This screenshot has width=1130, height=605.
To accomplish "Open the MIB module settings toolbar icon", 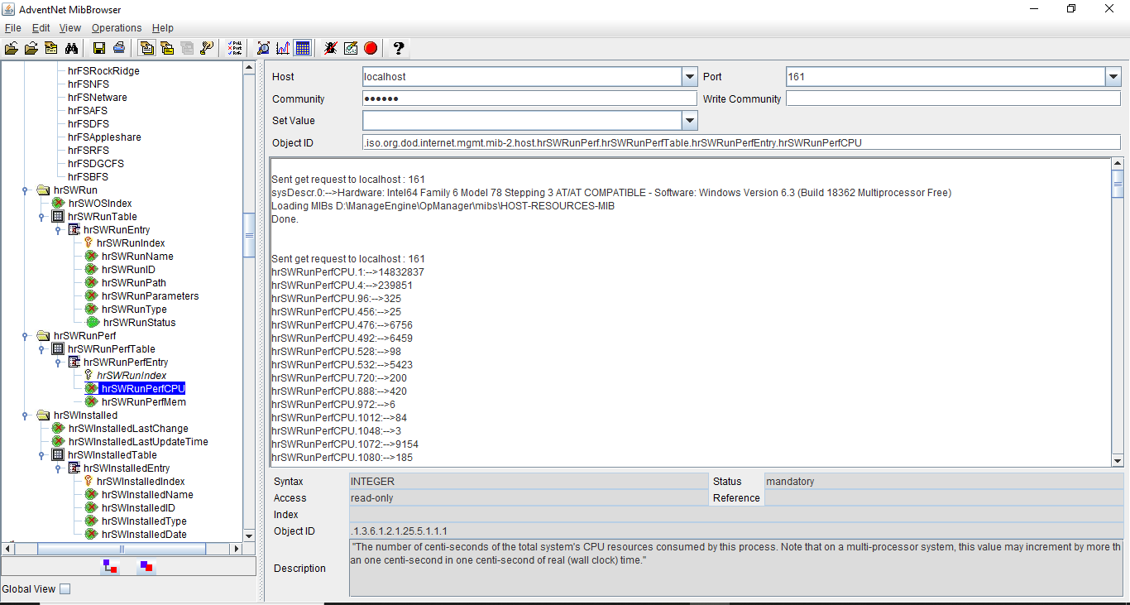I will pos(51,48).
